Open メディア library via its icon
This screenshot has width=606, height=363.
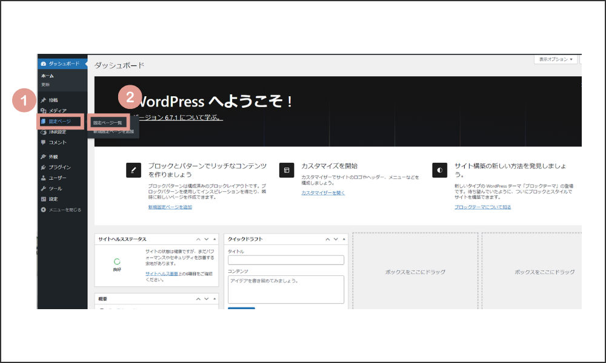[x=43, y=111]
